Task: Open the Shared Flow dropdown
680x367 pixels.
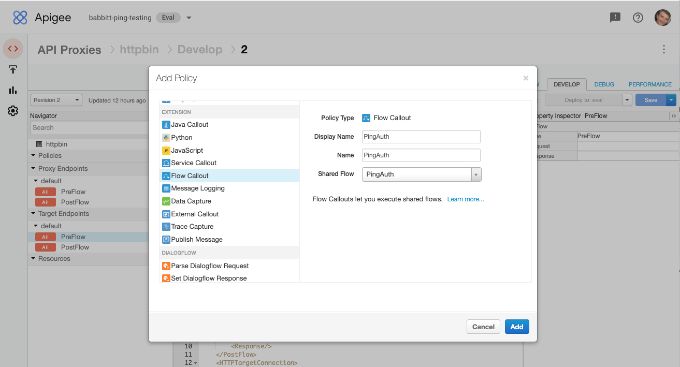Action: (x=476, y=174)
